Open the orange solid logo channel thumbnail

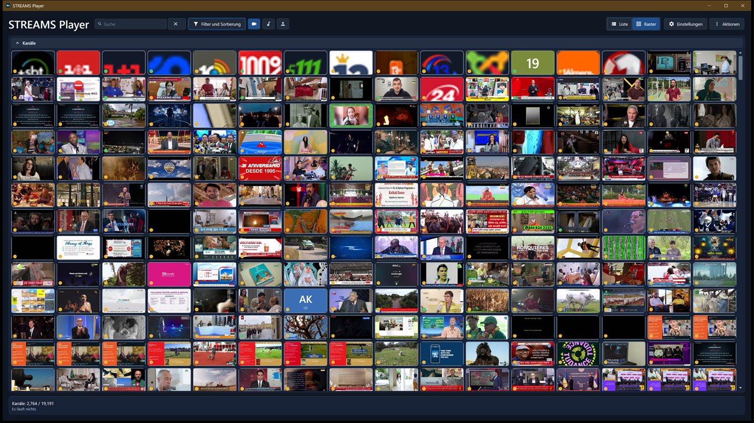pyautogui.click(x=578, y=63)
